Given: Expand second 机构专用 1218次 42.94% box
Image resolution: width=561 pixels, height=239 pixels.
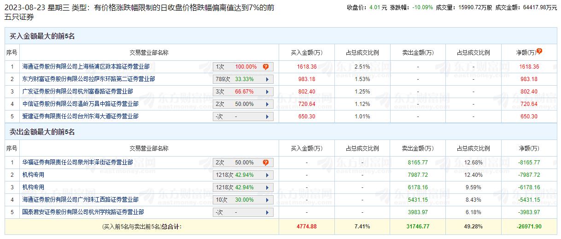Looking at the screenshot, I should [243, 187].
